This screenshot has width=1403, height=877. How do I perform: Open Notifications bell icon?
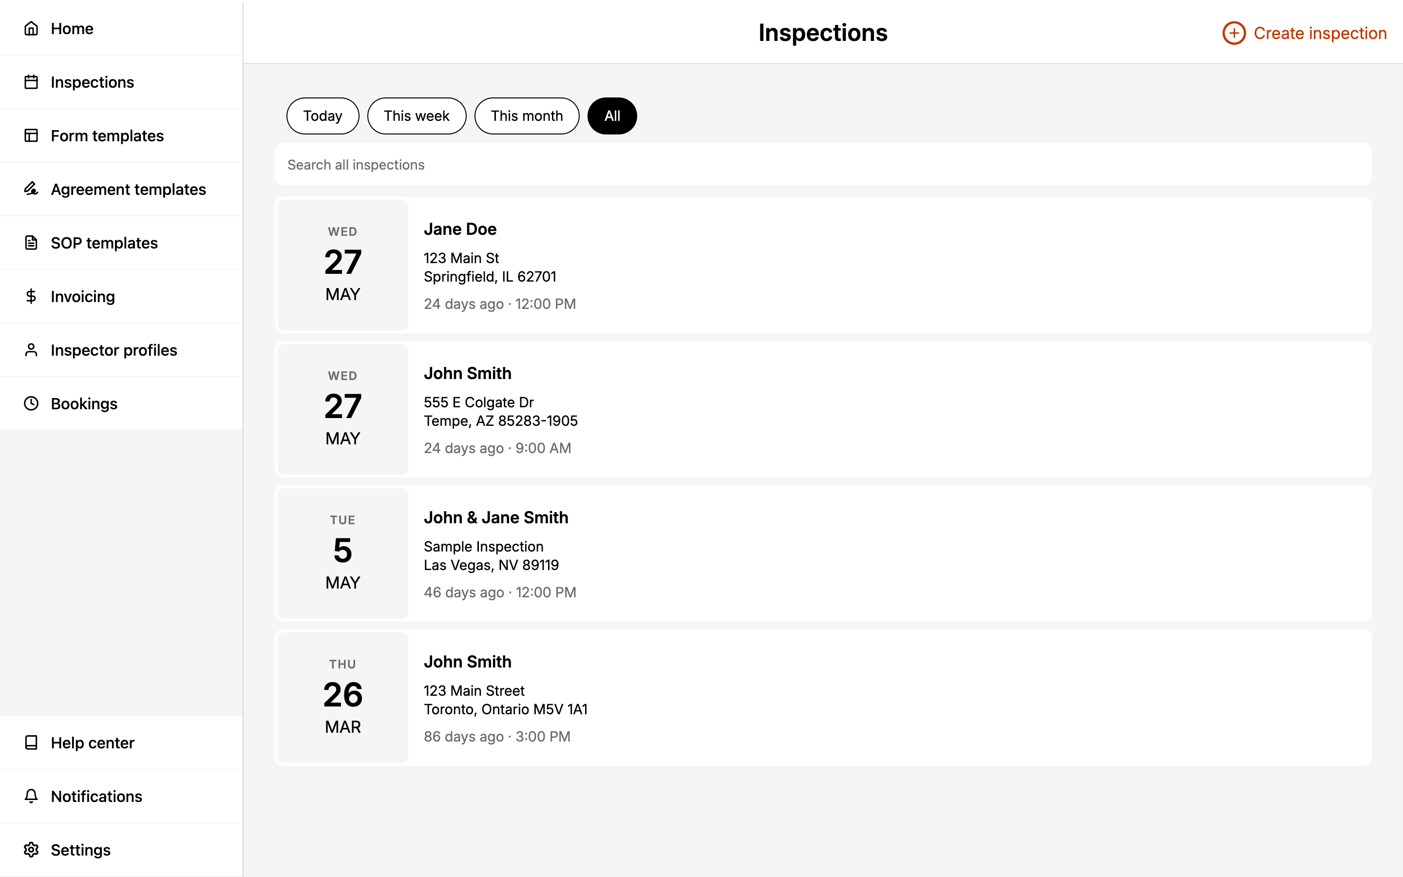tap(31, 796)
